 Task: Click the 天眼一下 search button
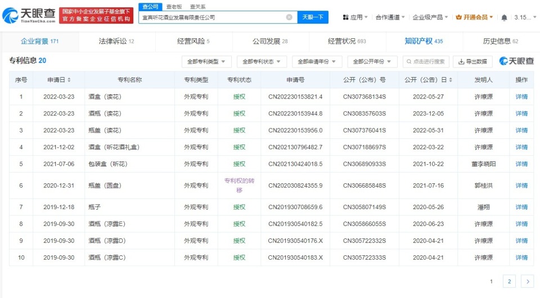(x=313, y=17)
